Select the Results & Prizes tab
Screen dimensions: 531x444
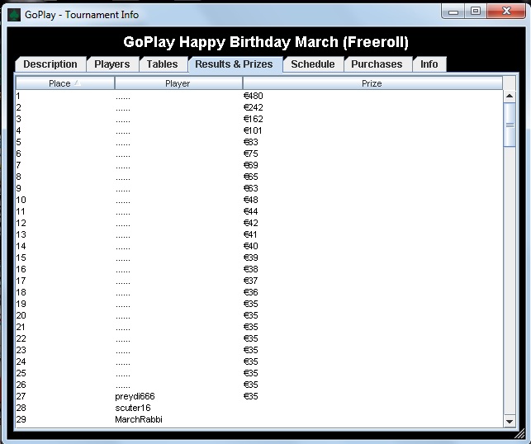(234, 64)
